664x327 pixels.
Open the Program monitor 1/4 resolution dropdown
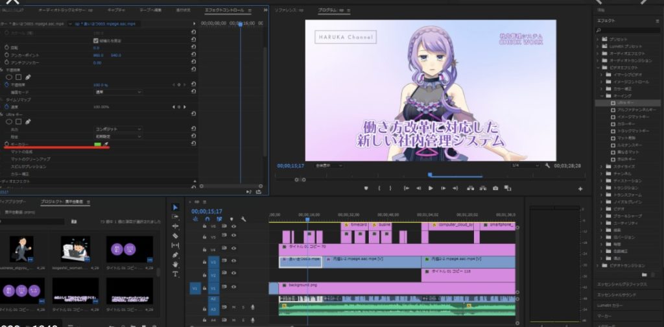click(x=525, y=165)
